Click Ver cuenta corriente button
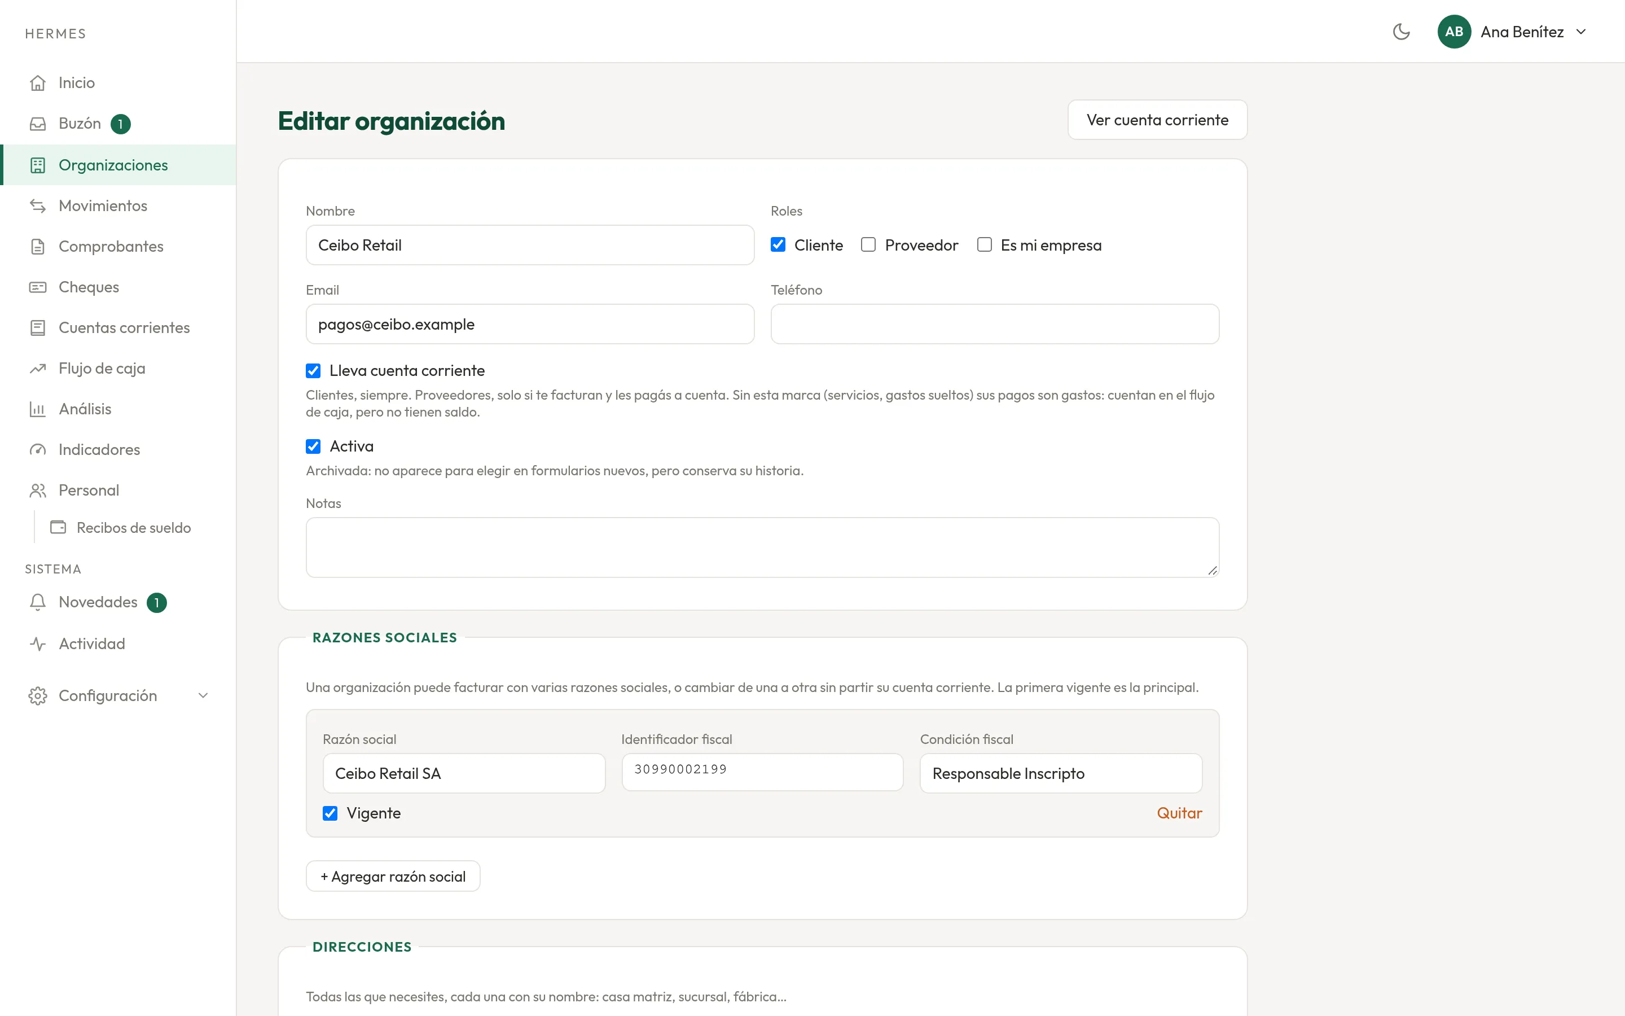1625x1016 pixels. tap(1157, 120)
